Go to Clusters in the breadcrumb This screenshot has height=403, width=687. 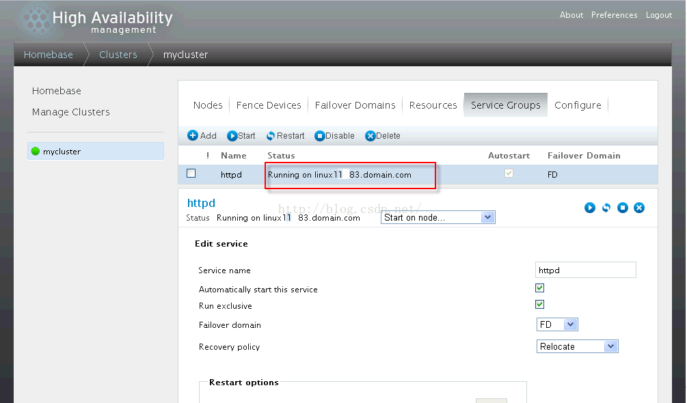118,55
